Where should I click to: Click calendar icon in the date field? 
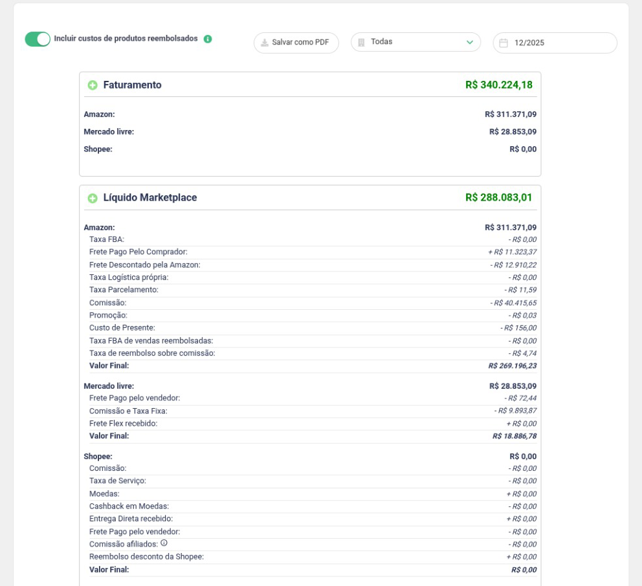coord(504,43)
